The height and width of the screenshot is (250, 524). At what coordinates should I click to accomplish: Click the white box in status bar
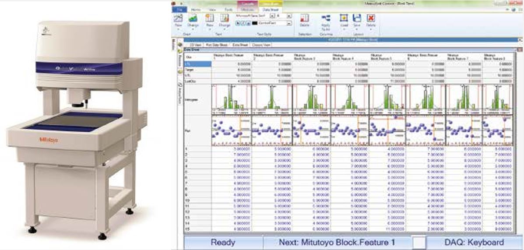(419, 242)
